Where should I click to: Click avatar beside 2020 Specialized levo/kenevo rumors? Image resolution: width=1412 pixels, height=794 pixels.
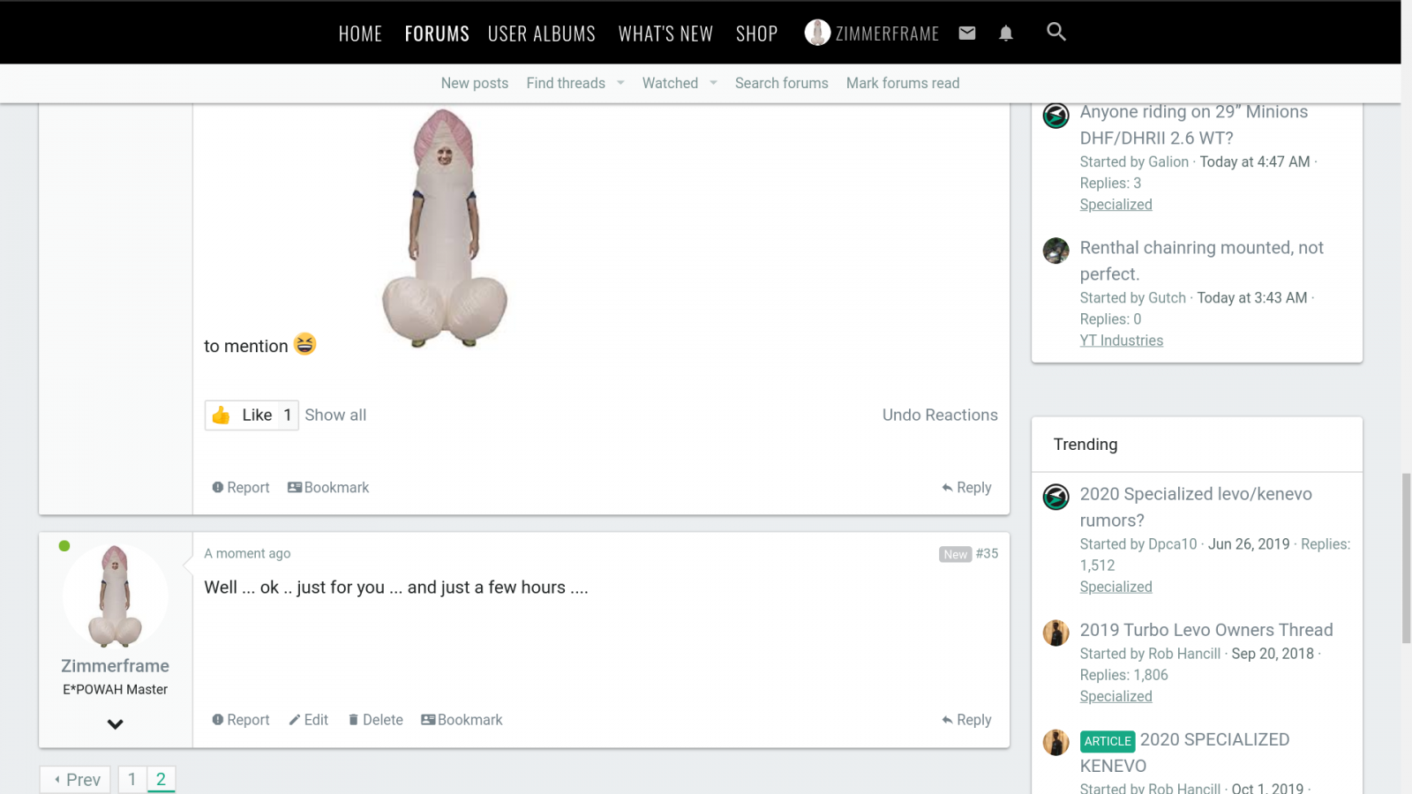coord(1056,497)
